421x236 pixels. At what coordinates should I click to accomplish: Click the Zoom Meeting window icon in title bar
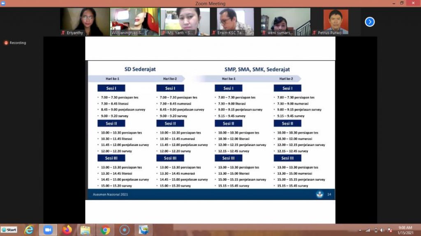coord(4,3)
